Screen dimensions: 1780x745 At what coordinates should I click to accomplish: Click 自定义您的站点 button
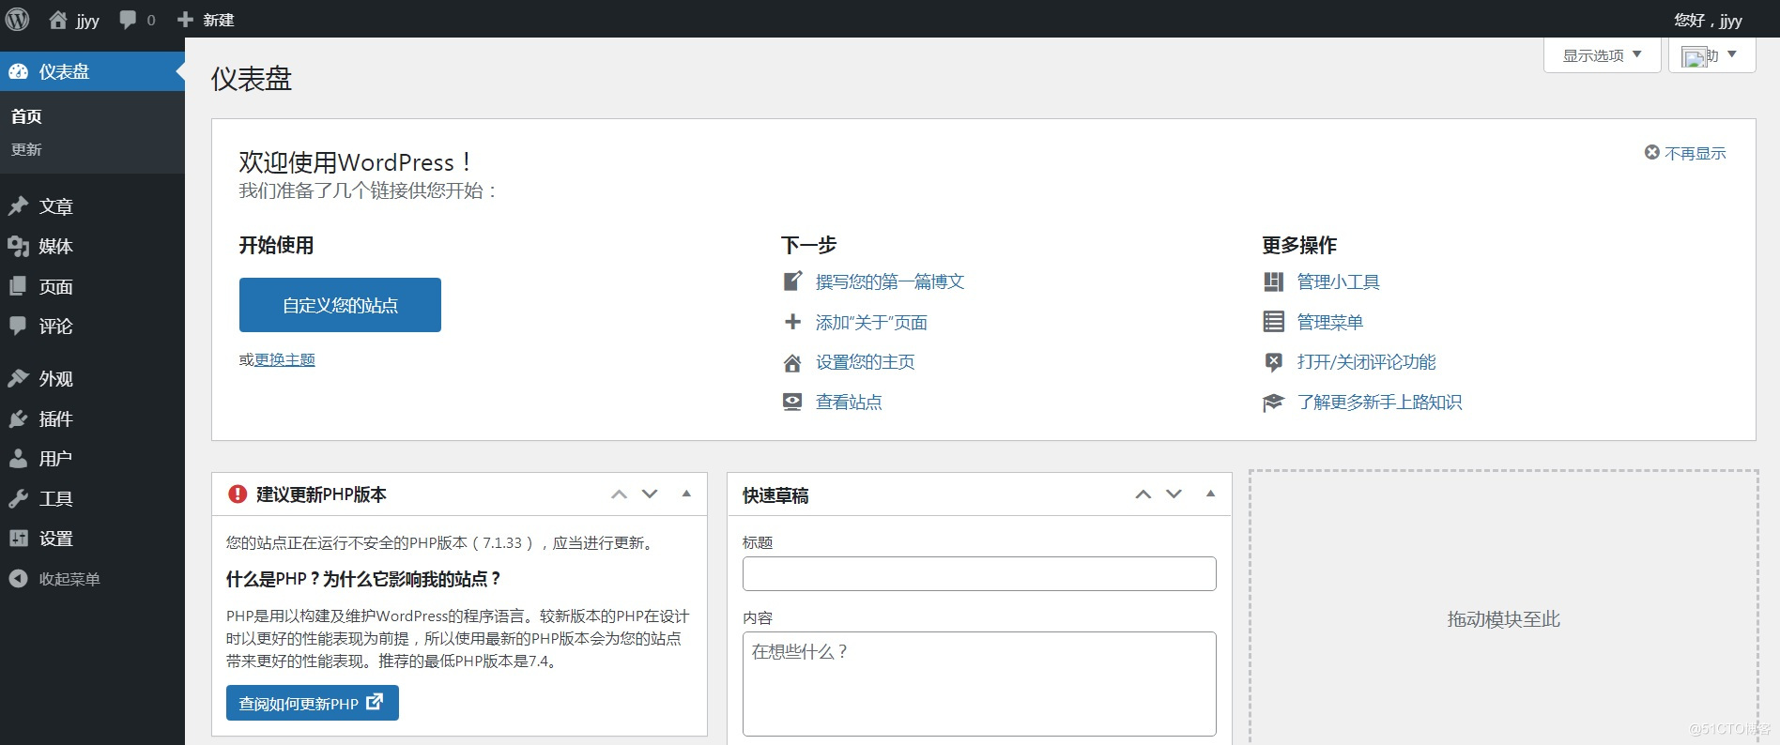pos(340,305)
